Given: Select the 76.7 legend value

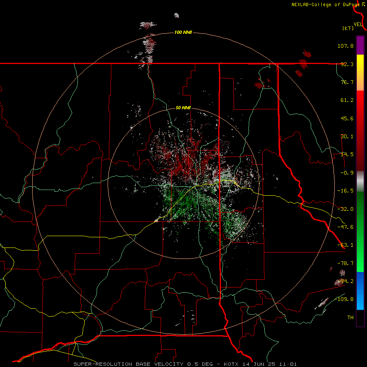Looking at the screenshot, I should [347, 82].
